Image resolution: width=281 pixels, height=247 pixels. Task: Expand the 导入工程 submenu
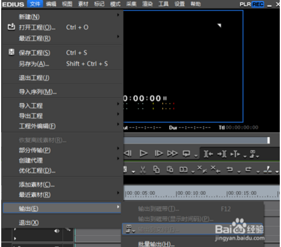coord(62,106)
